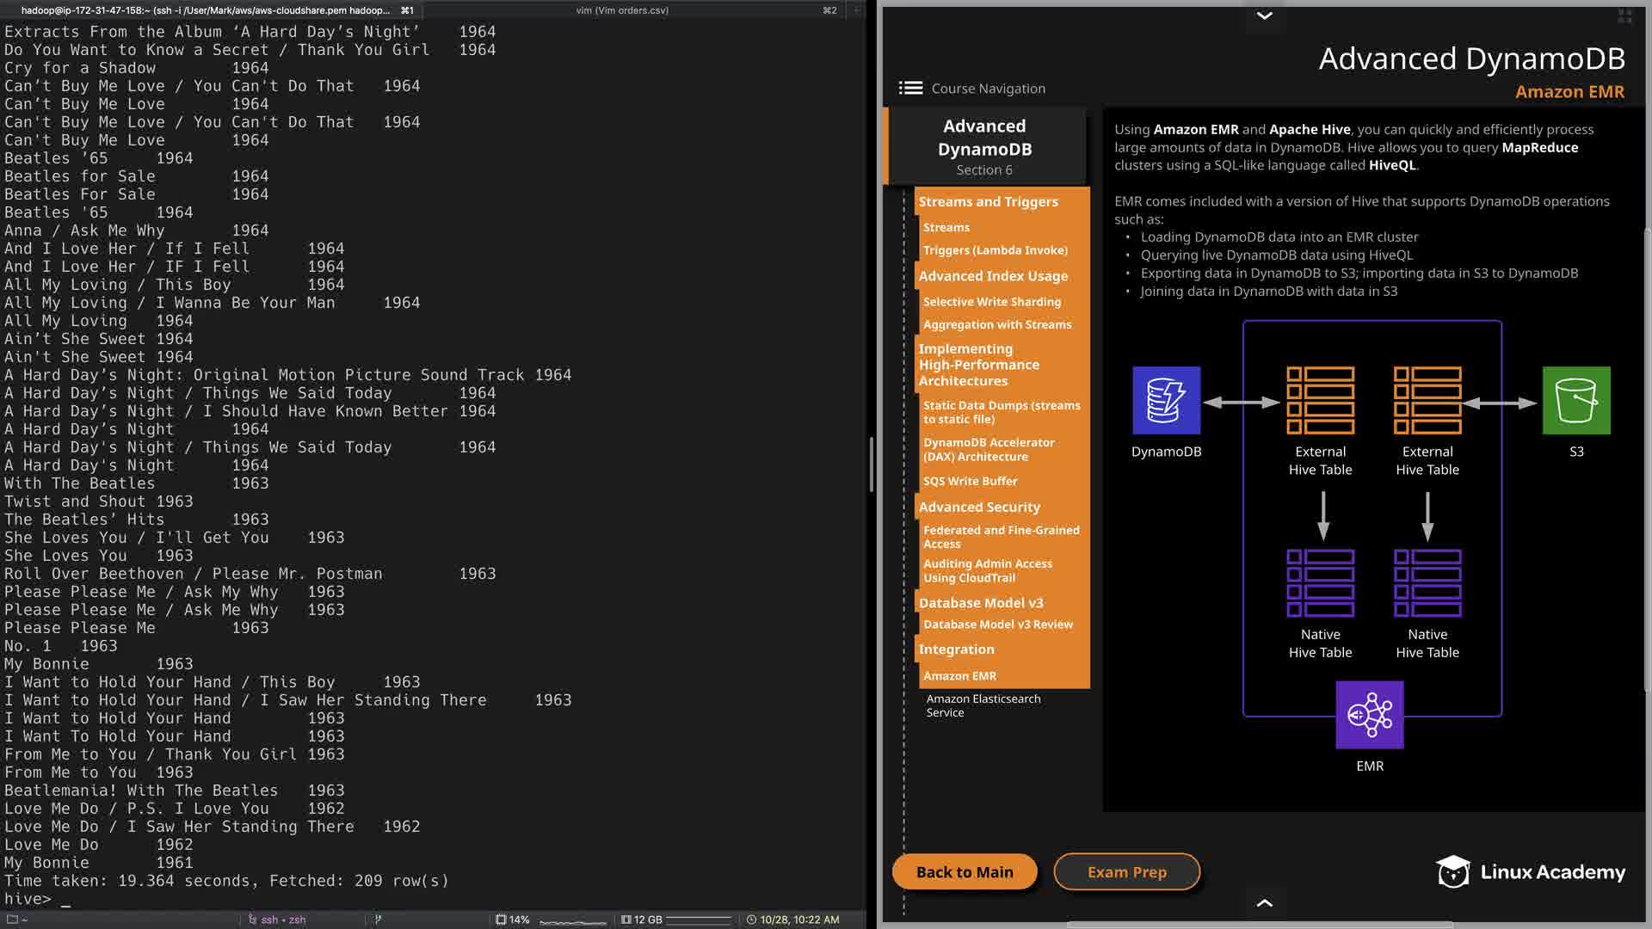Image resolution: width=1652 pixels, height=929 pixels.
Task: Click the Course Navigation hamburger icon
Action: 910,88
